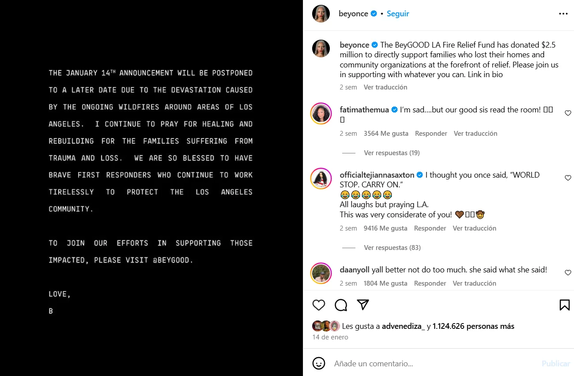Open the emoji picker in the comment box
This screenshot has height=376, width=574.
point(319,363)
